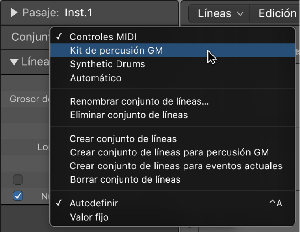Choose the "Automático" option
Image resolution: width=300 pixels, height=233 pixels.
coord(96,78)
